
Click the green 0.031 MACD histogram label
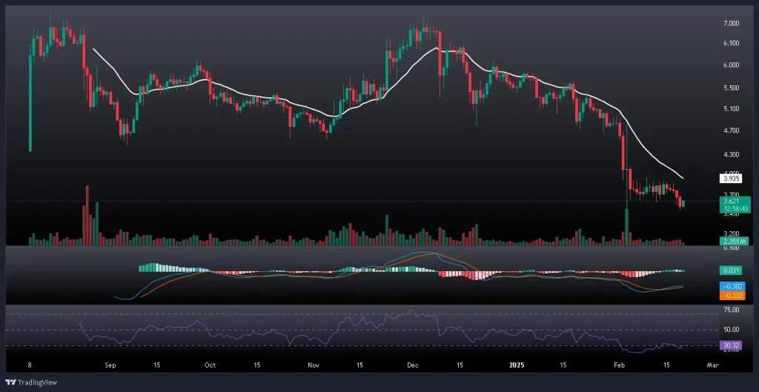[x=732, y=272]
